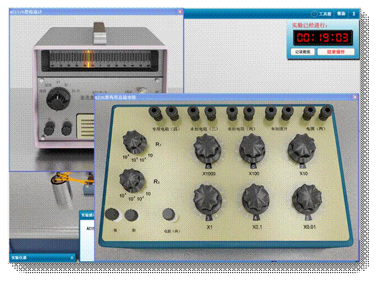Click the R2 ratio selector knob
This screenshot has width=380, height=282.
click(x=131, y=181)
